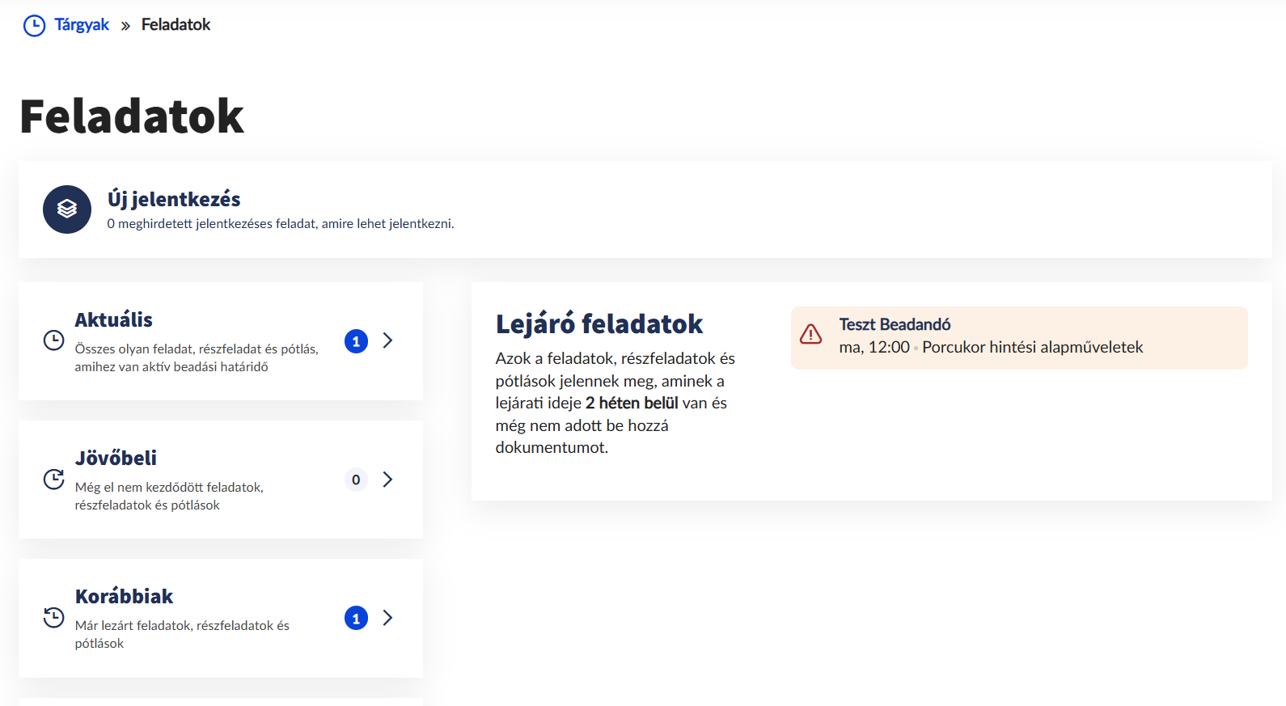Click the clock icon beside Tárgyak breadcrumb

[34, 26]
